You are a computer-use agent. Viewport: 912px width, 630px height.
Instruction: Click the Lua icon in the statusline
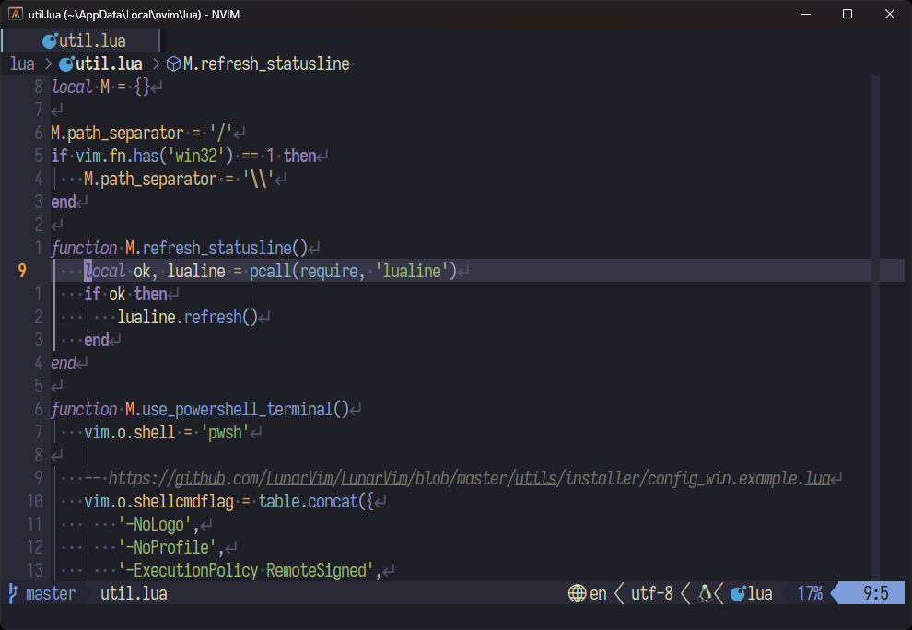(738, 593)
